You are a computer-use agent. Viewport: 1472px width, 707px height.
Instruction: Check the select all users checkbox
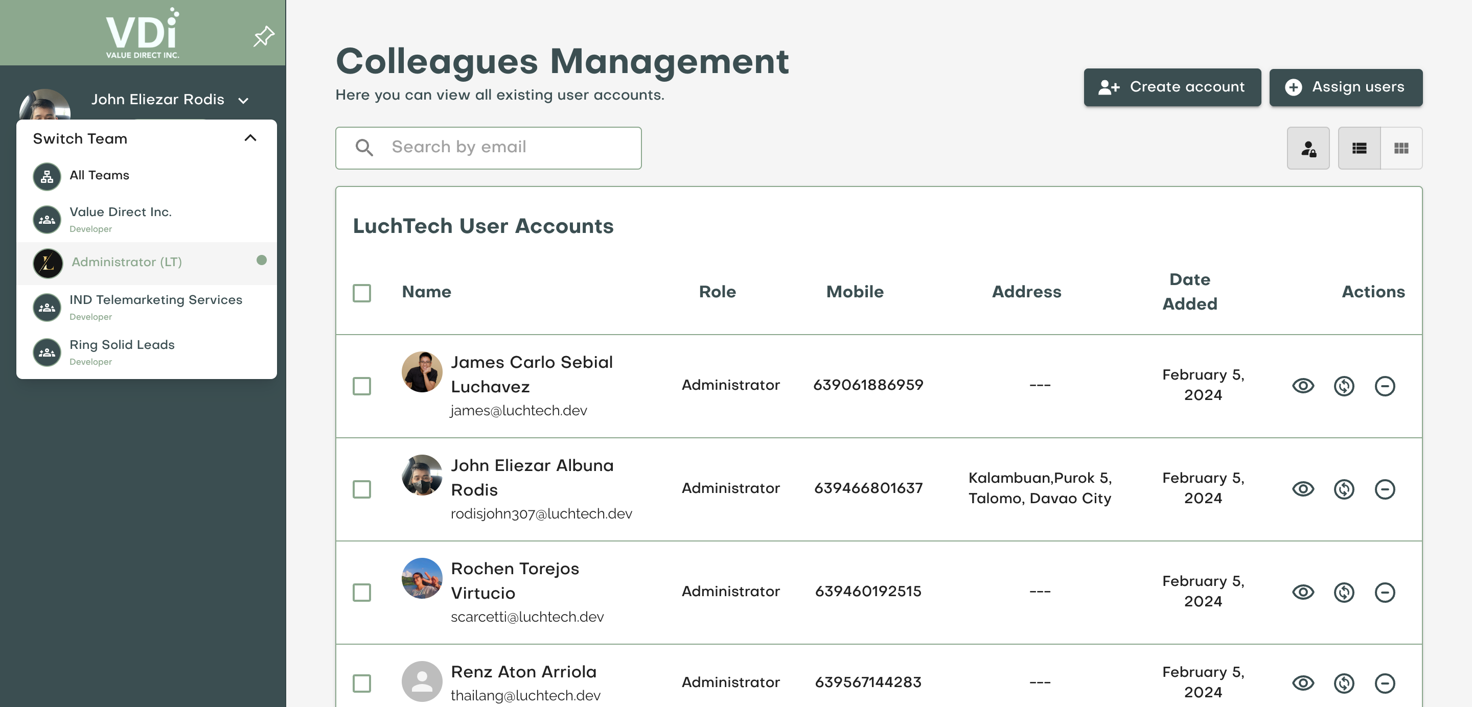coord(362,293)
